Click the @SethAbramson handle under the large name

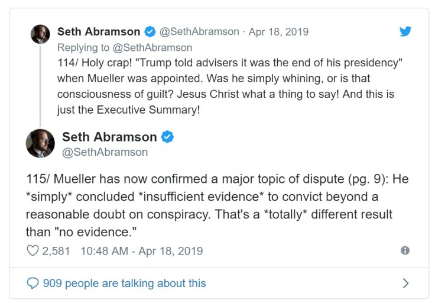point(105,152)
